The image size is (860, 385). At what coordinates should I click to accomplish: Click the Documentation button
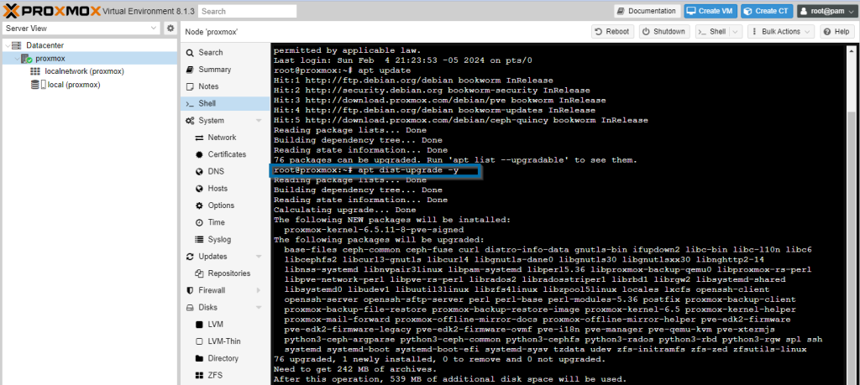coord(648,11)
